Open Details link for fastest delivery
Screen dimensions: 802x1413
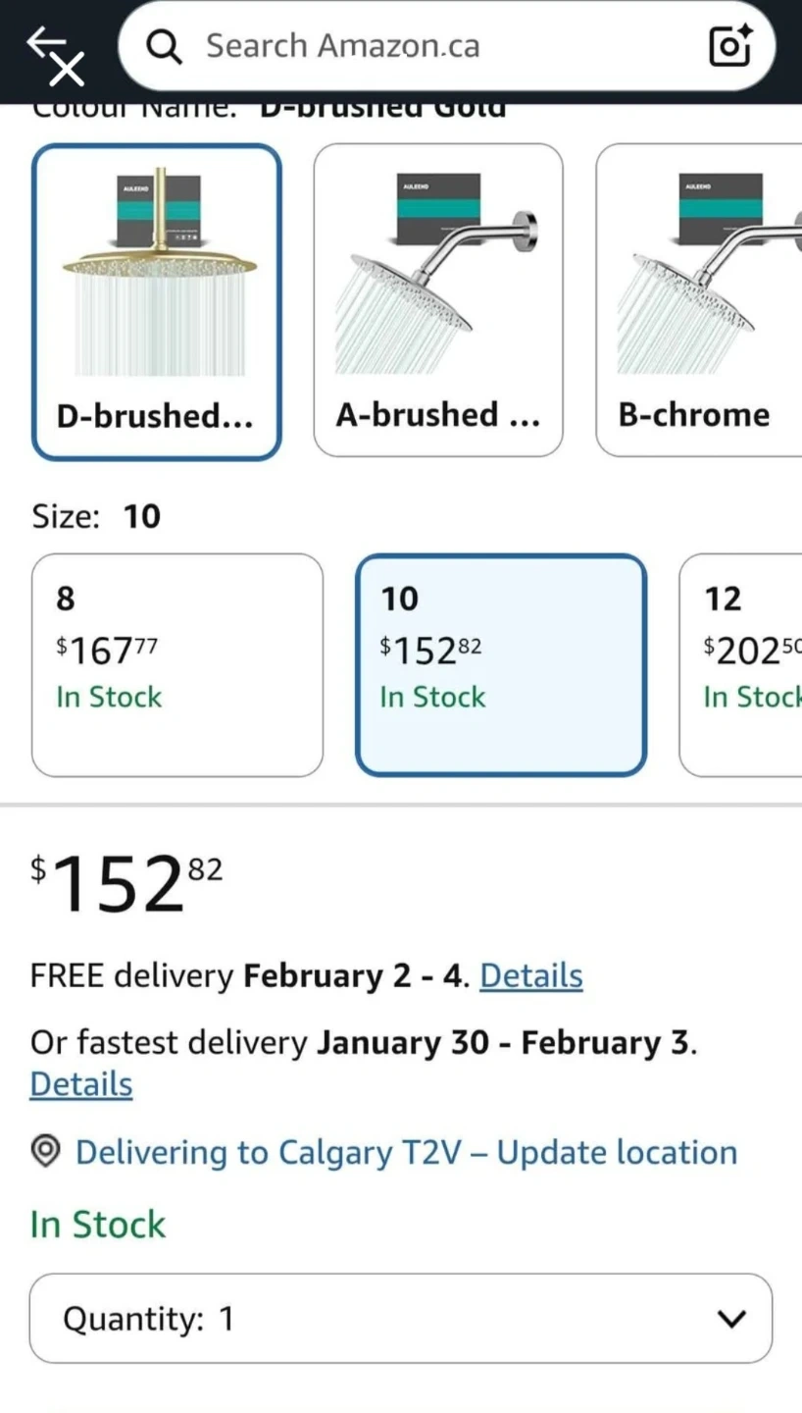[x=81, y=1084]
